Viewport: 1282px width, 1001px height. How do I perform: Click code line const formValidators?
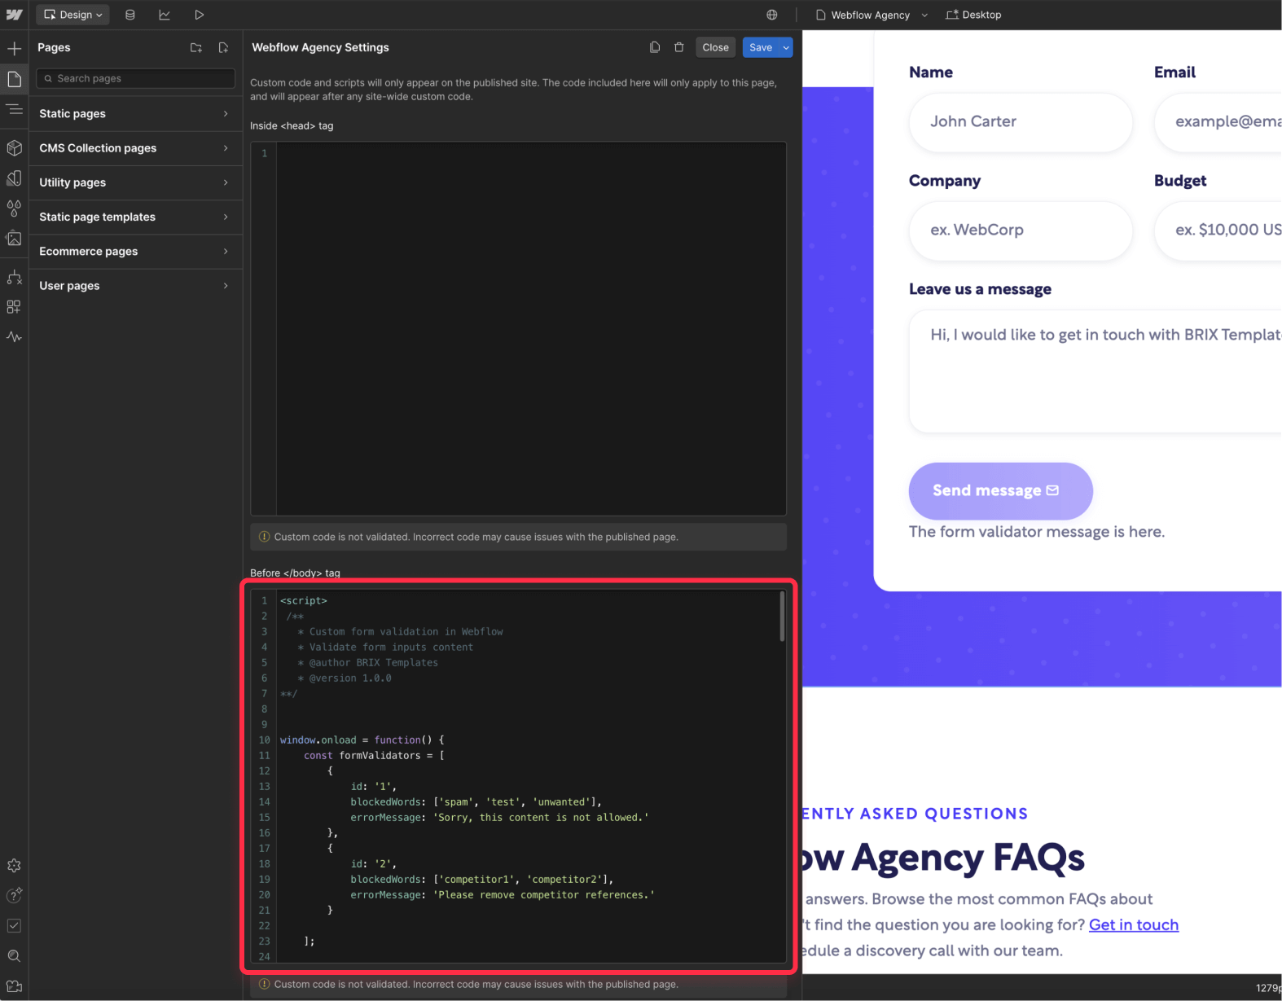pos(374,755)
